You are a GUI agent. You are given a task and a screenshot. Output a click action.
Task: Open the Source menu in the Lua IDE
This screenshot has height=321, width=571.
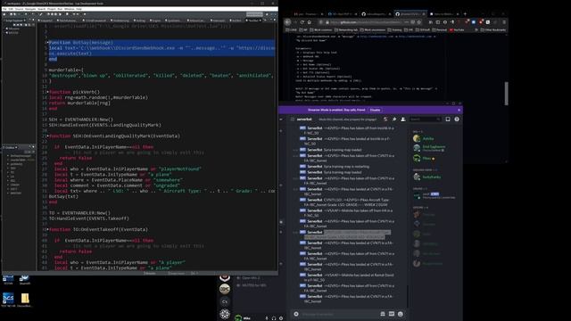19,9
